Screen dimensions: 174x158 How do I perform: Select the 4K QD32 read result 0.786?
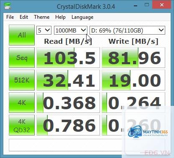[68, 125]
